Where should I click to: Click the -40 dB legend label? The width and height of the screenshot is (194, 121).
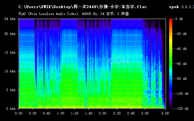pyautogui.click(x=181, y=49)
